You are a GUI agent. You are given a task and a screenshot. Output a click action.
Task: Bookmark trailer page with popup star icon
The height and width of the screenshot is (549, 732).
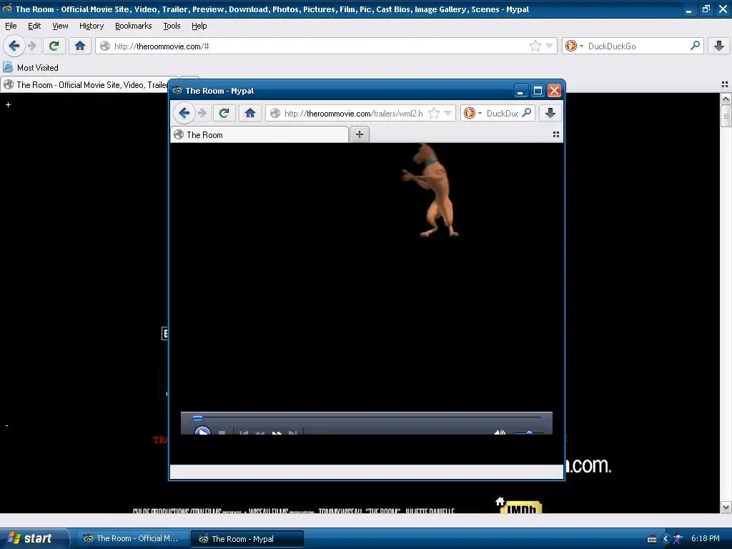[434, 113]
